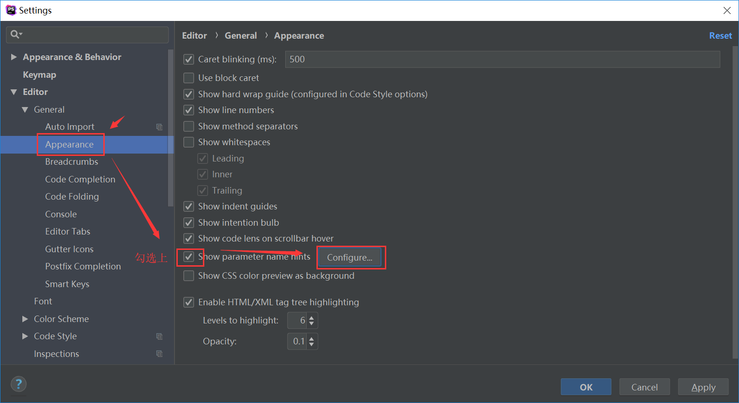Viewport: 739px width, 403px height.
Task: Open the Code Completion settings page
Action: pos(80,180)
